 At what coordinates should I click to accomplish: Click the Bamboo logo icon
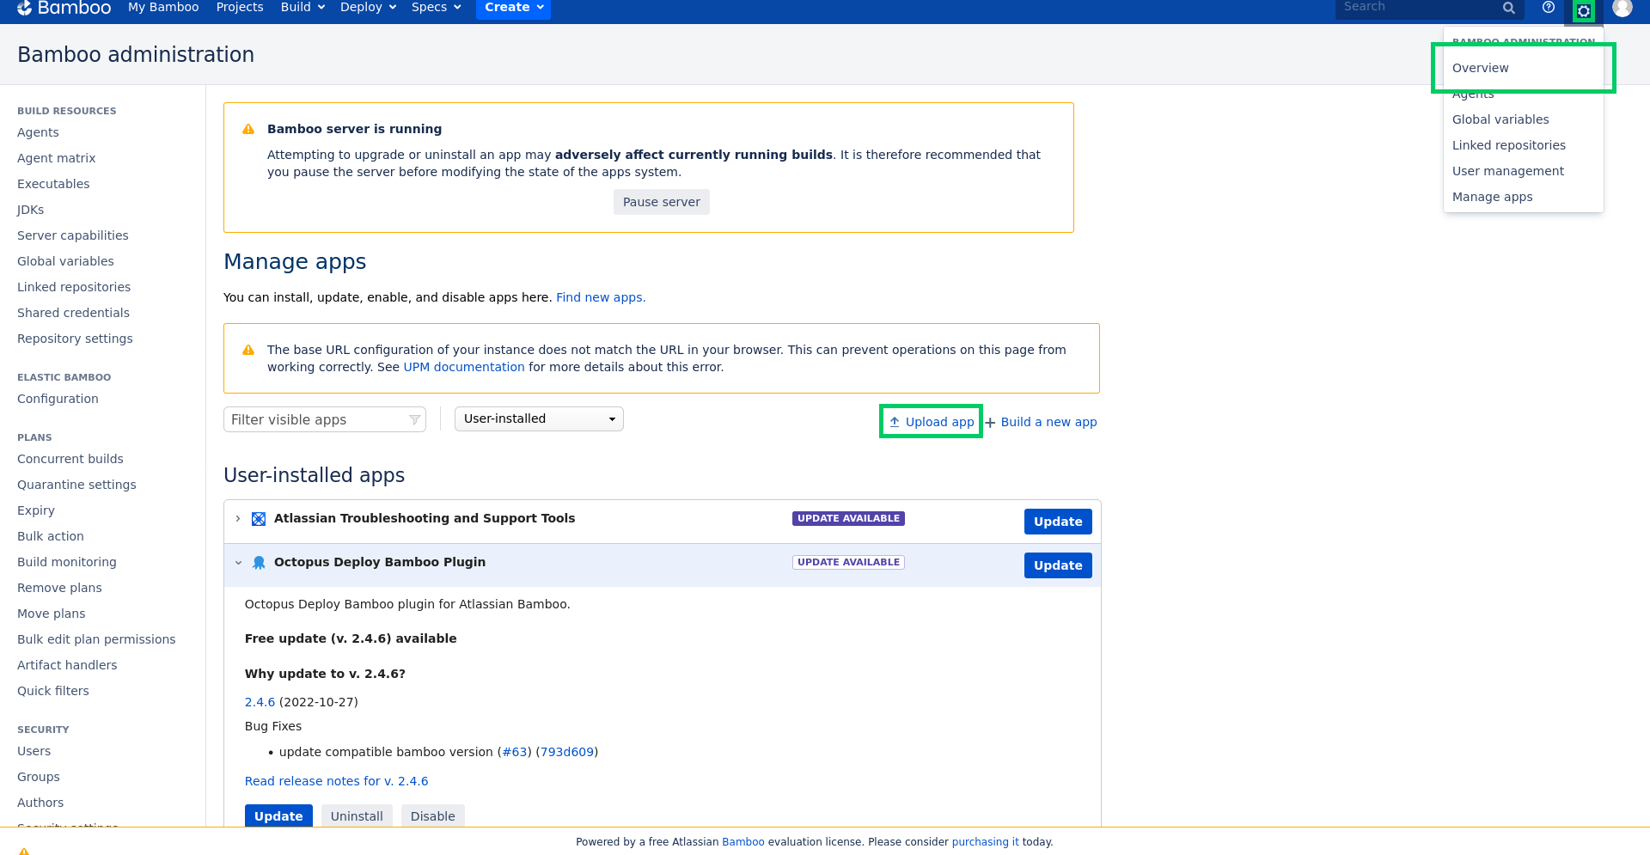(x=24, y=8)
